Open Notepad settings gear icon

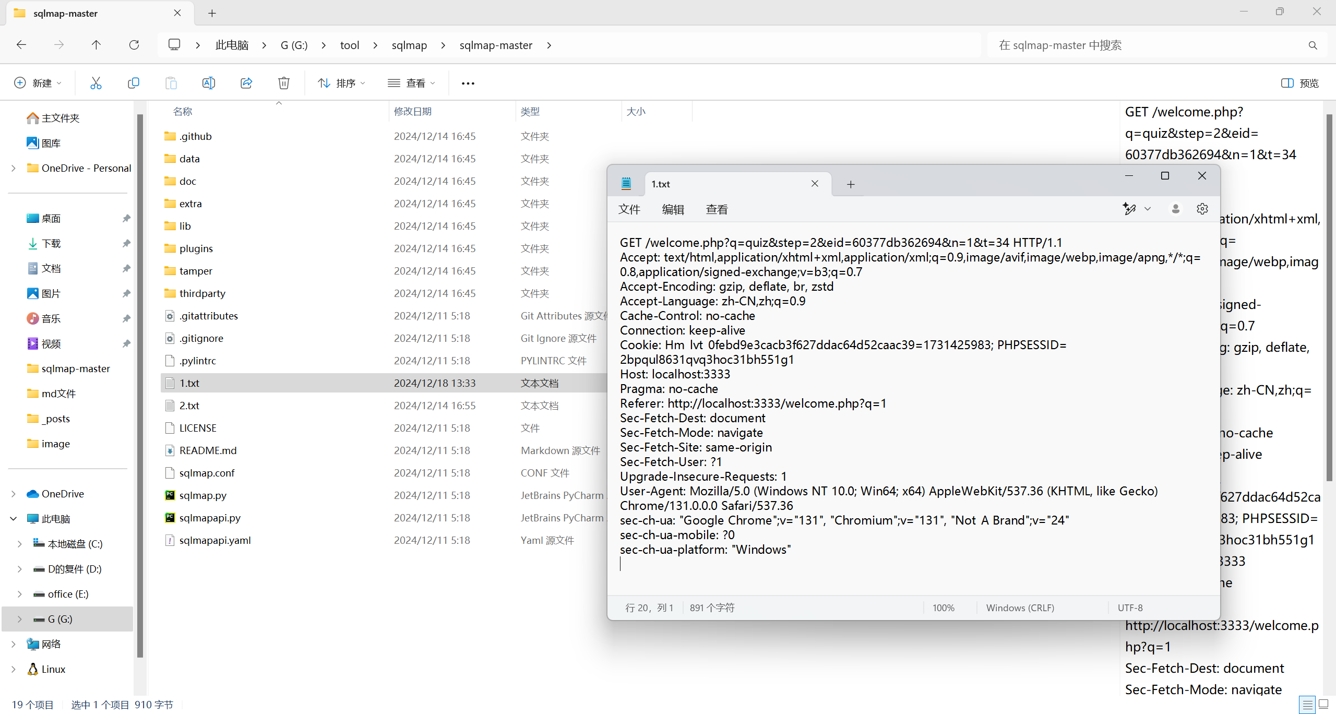point(1202,209)
